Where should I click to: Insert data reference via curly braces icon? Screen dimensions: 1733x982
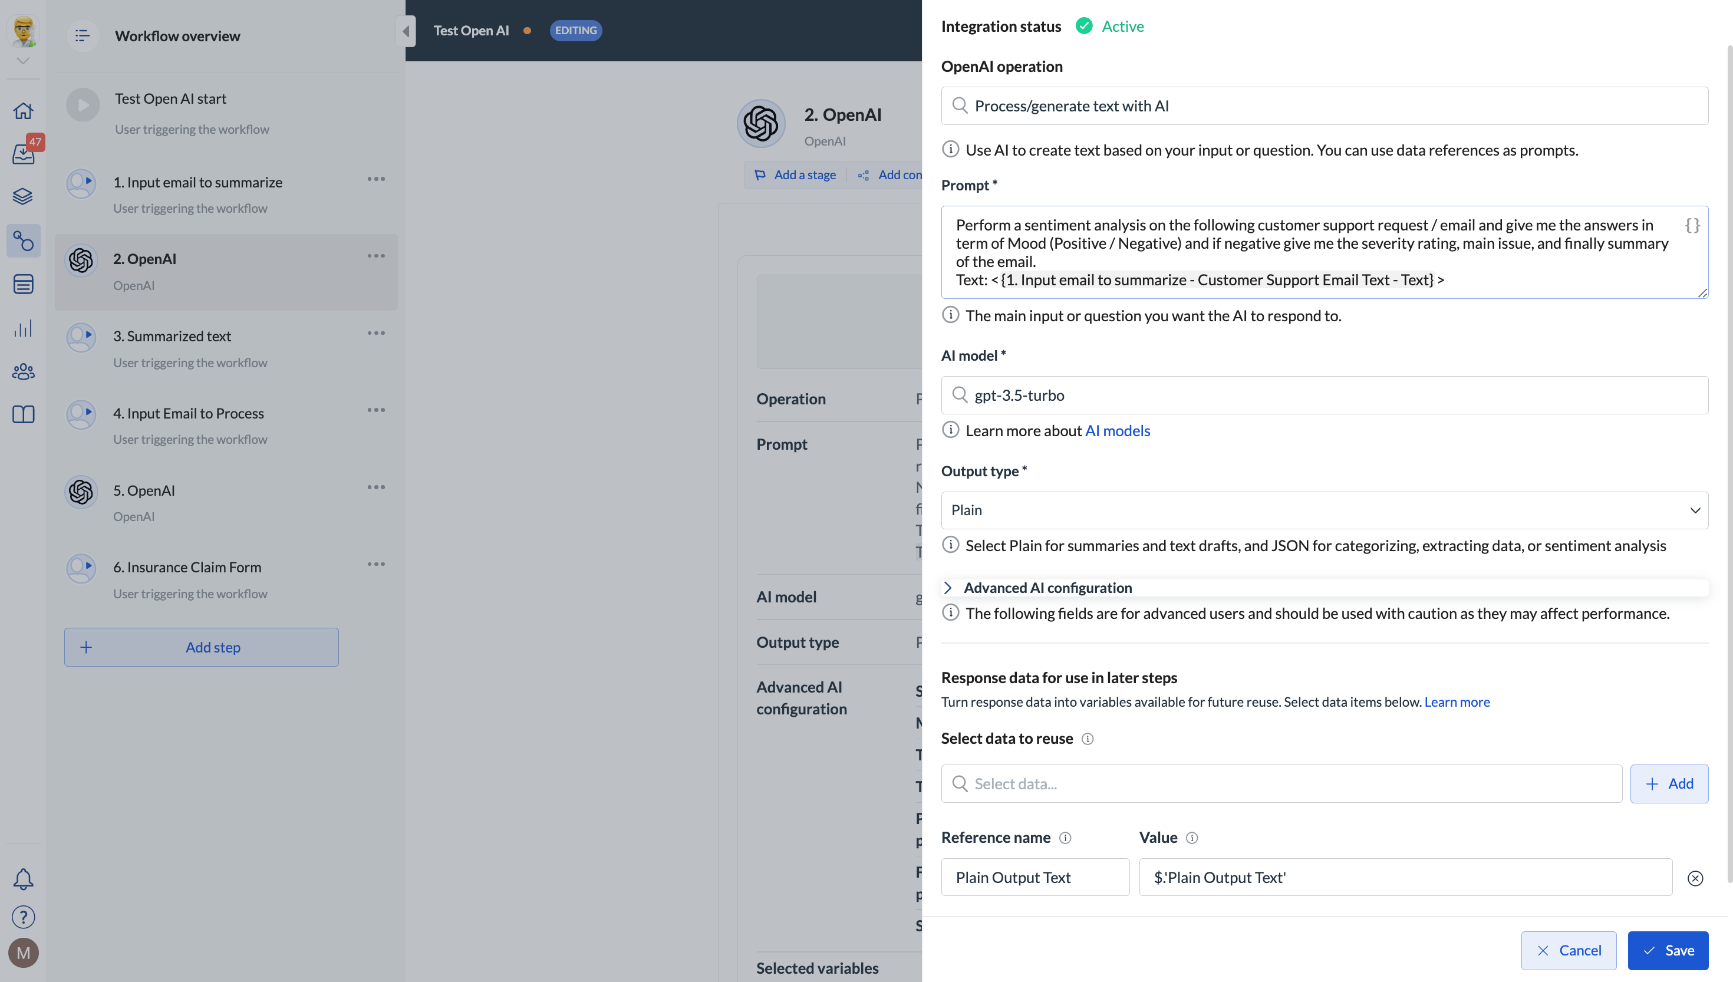tap(1692, 225)
